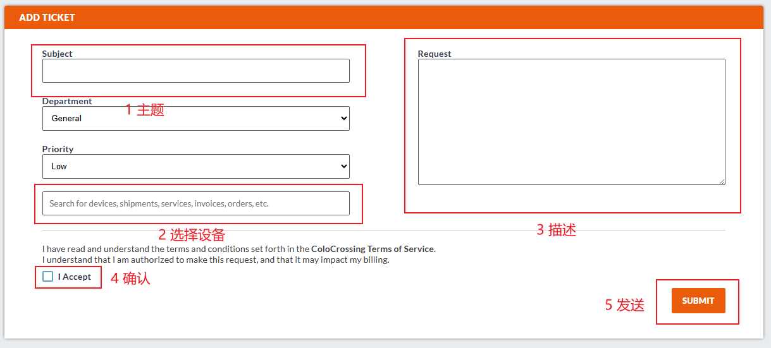Click the Department field label

(67, 101)
